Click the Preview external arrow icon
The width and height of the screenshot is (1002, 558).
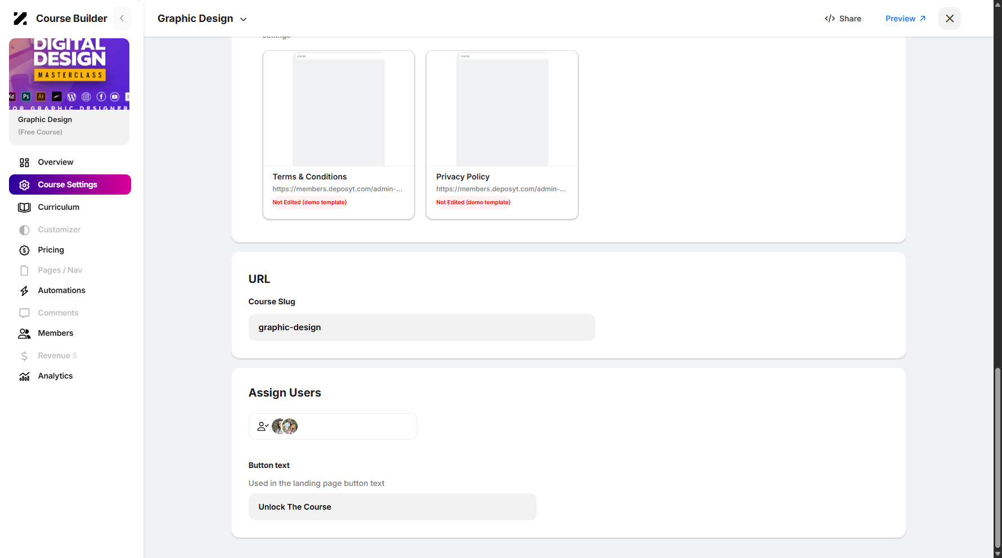(x=922, y=19)
